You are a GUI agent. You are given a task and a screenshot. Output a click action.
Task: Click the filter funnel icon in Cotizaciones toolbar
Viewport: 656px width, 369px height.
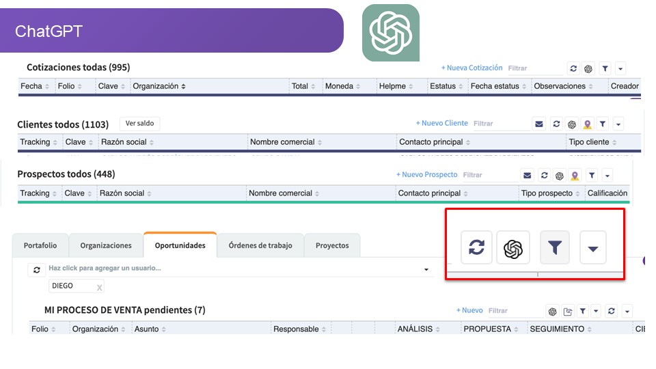click(x=605, y=68)
